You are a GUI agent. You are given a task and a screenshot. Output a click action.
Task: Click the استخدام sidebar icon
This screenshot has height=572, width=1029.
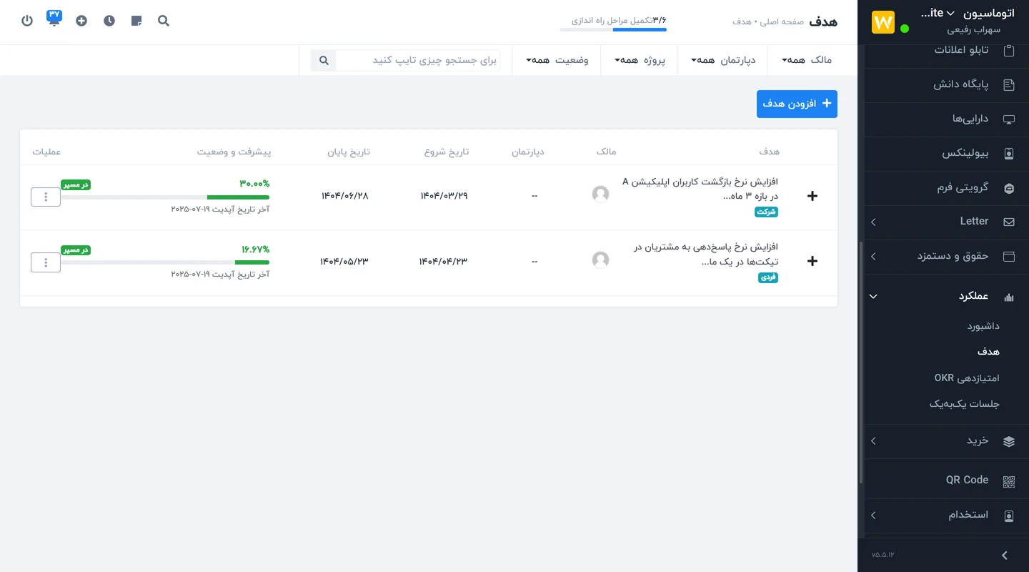point(1009,516)
